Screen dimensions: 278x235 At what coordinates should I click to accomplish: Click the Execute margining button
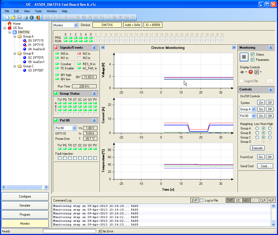[257, 148]
